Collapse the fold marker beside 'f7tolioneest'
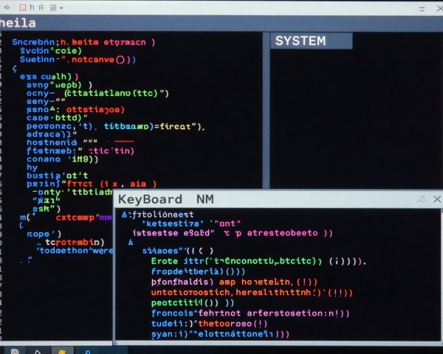This screenshot has height=354, width=443. (124, 215)
